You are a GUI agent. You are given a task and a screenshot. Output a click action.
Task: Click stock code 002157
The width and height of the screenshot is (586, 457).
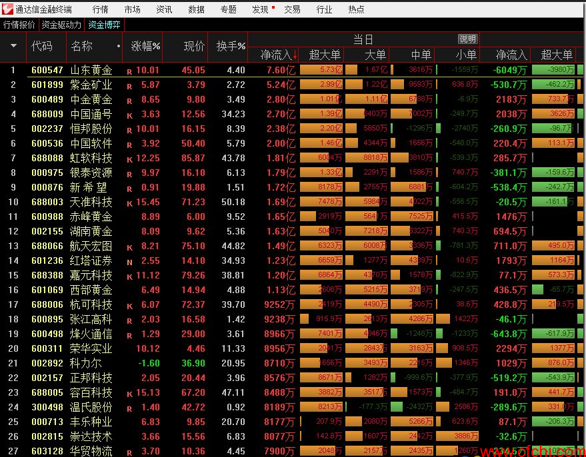pos(47,378)
